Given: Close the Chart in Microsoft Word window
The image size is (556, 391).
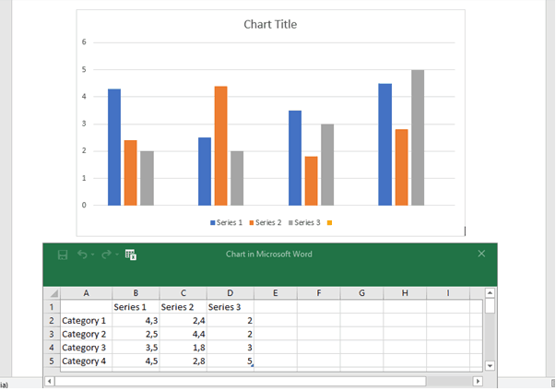Looking at the screenshot, I should click(480, 253).
